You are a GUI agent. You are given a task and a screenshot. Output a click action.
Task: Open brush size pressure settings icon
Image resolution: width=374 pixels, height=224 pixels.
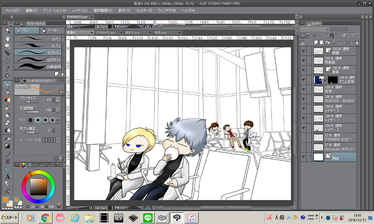[58, 100]
